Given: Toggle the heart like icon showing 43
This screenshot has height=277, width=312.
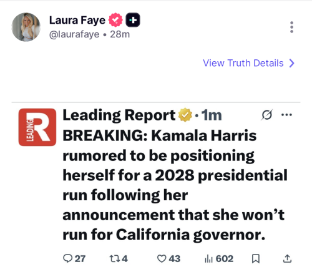Looking at the screenshot, I should click(x=162, y=259).
